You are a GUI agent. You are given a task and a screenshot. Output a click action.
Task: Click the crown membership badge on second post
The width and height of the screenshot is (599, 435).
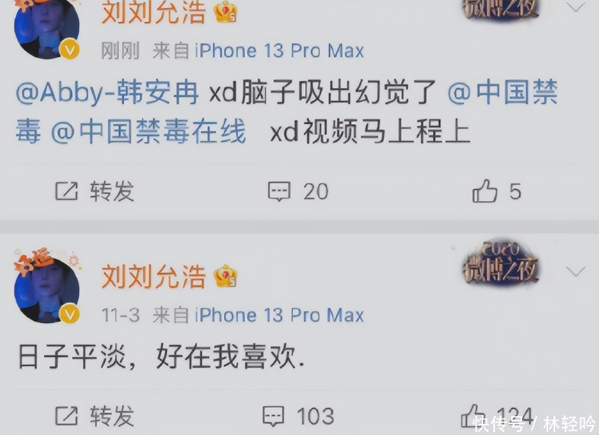225,276
